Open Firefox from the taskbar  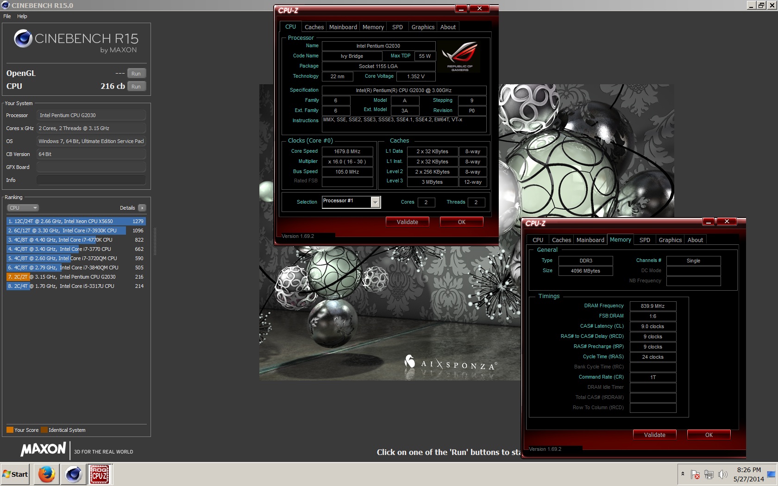pyautogui.click(x=46, y=474)
